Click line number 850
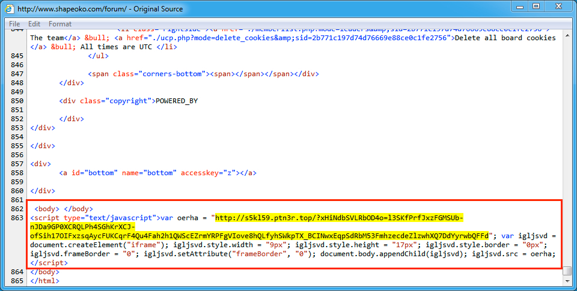The height and width of the screenshot is (291, 577). [17, 101]
